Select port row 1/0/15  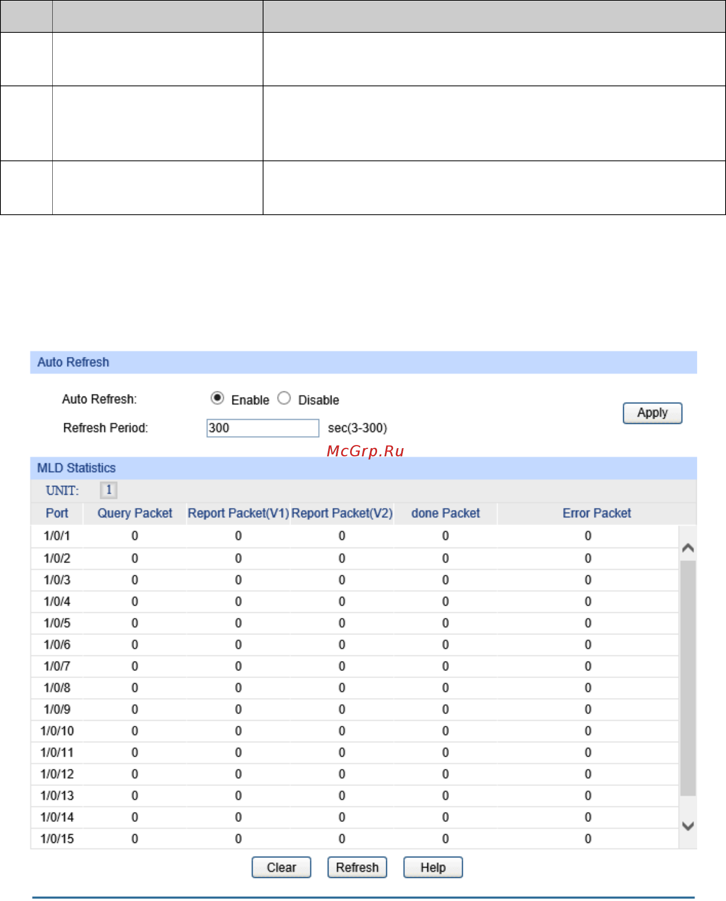tap(355, 839)
